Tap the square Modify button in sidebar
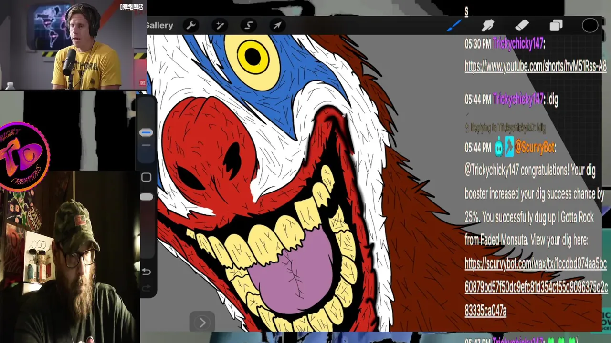This screenshot has width=611, height=343. coord(146,177)
